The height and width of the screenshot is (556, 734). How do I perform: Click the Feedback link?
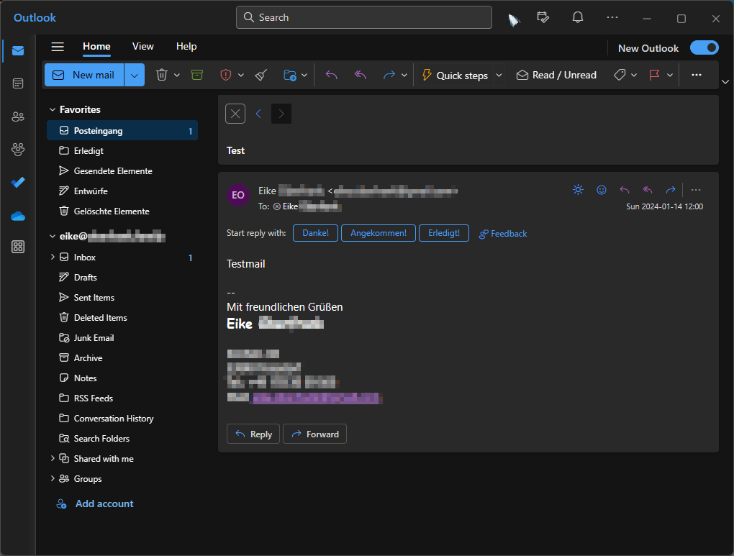503,234
